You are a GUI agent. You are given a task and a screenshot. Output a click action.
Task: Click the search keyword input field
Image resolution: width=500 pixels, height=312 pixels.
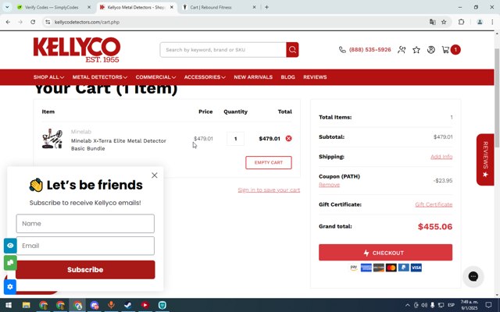[223, 50]
